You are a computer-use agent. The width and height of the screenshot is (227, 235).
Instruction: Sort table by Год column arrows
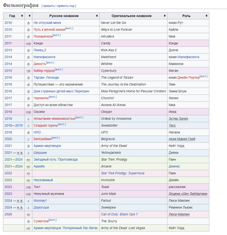(22, 16)
